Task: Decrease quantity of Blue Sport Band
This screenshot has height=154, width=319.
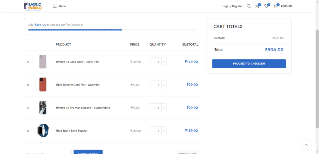Action: 153,131
